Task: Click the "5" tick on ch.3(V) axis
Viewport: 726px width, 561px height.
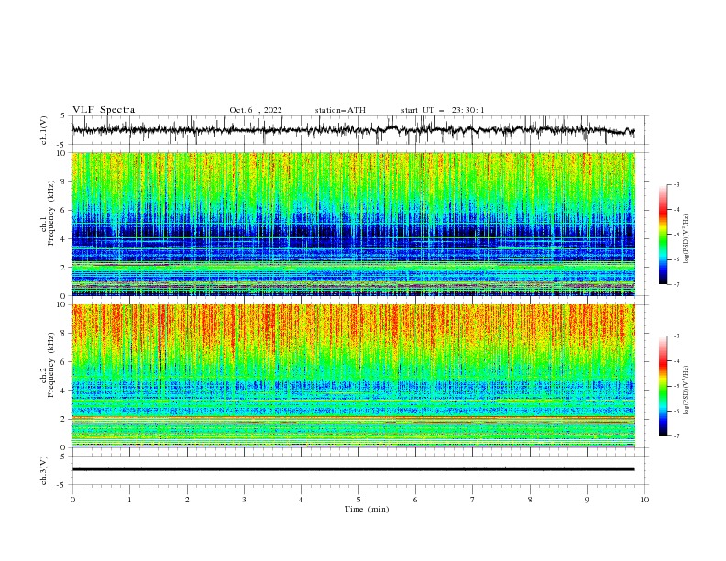Action: [x=63, y=456]
